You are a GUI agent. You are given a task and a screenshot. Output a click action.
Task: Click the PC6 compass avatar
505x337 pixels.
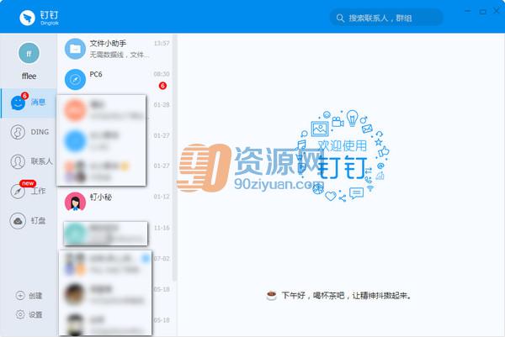[75, 80]
